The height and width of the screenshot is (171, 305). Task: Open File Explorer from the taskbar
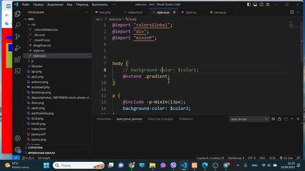tap(152, 165)
